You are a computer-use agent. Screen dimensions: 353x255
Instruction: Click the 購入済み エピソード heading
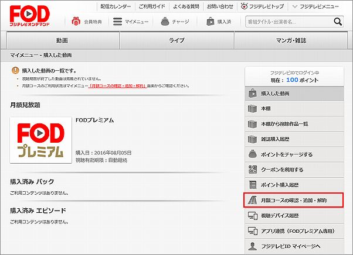pyautogui.click(x=38, y=211)
